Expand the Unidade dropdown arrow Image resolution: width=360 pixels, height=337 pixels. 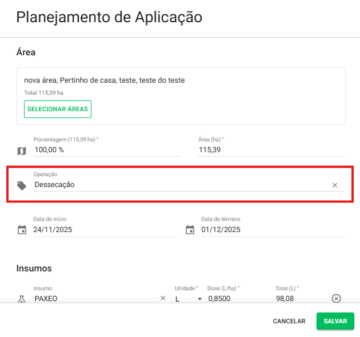[x=199, y=299]
